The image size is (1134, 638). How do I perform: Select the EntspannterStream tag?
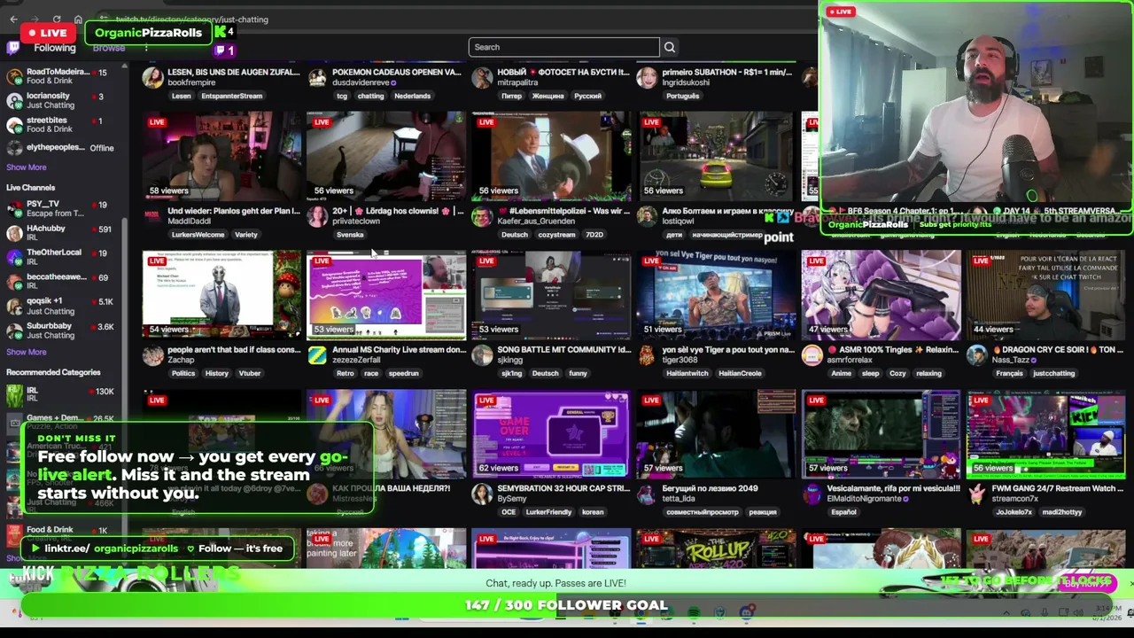tap(232, 96)
